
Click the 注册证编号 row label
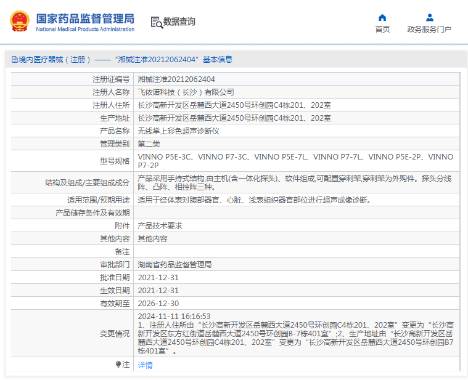click(x=111, y=79)
